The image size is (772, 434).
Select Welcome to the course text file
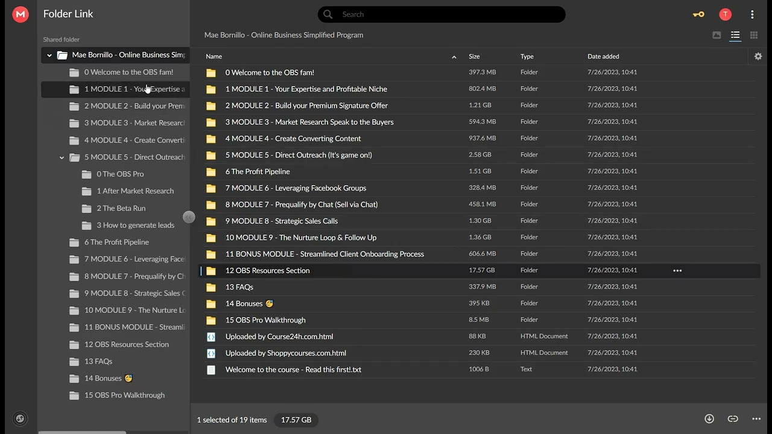(480, 370)
